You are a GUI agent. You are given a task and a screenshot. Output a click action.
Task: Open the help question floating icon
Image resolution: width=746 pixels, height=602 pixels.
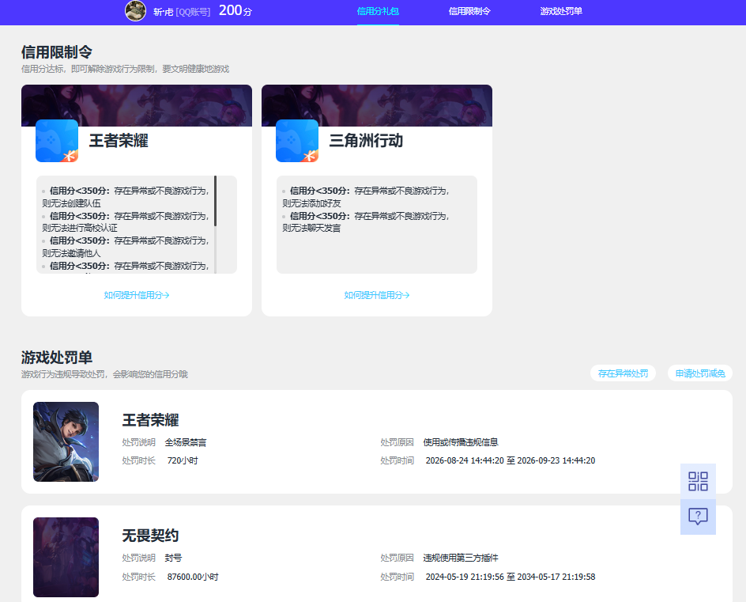(698, 517)
